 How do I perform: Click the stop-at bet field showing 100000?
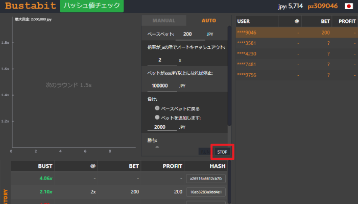(162, 86)
